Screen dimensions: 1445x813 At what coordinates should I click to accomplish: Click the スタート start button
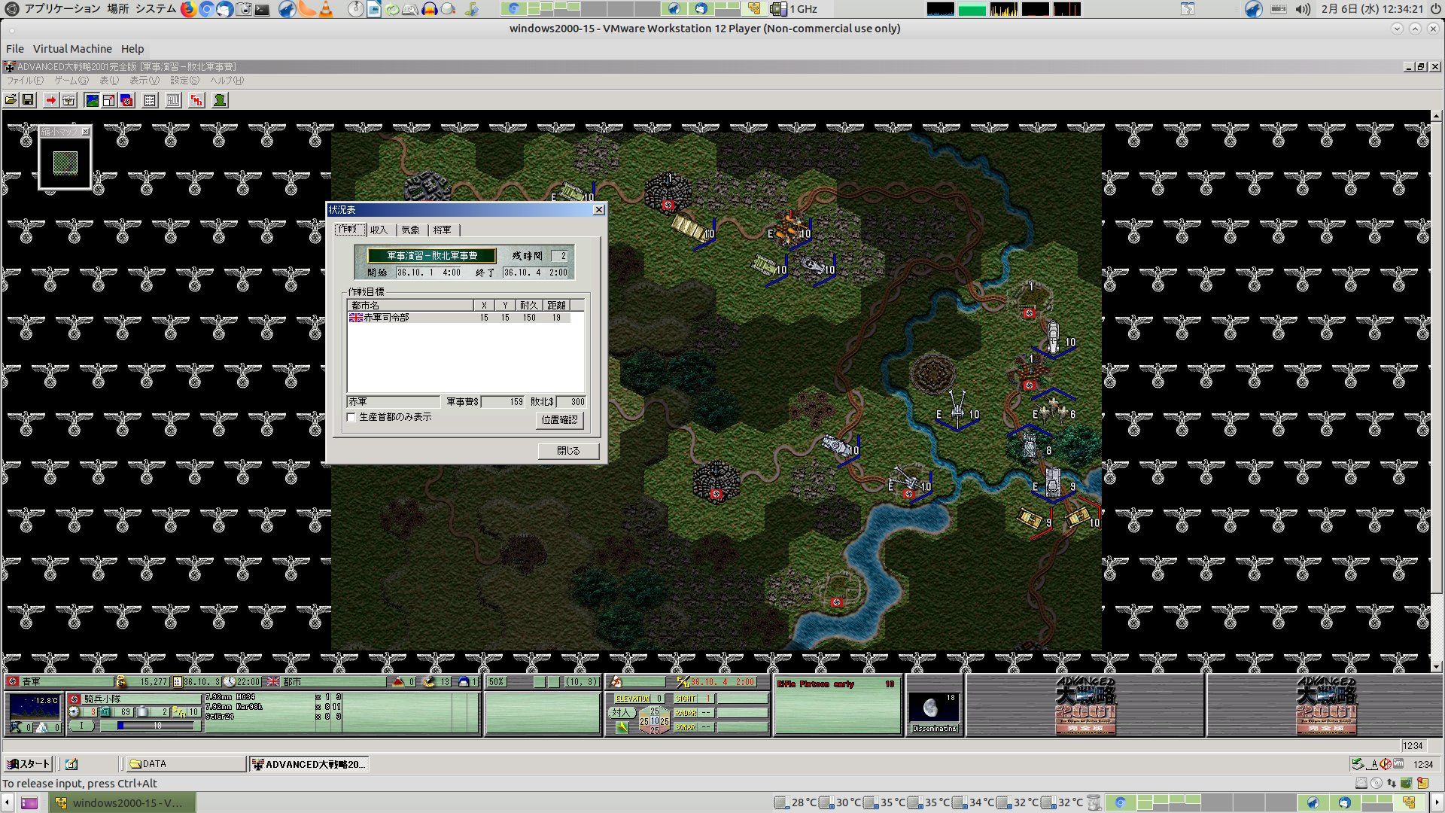tap(29, 764)
